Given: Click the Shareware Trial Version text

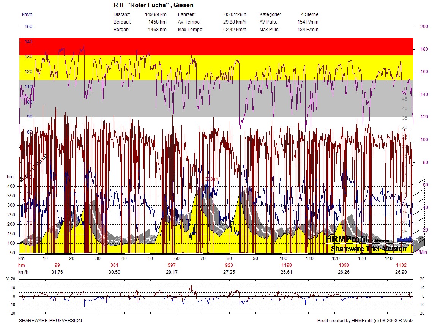Looking at the screenshot, I should (x=368, y=249).
